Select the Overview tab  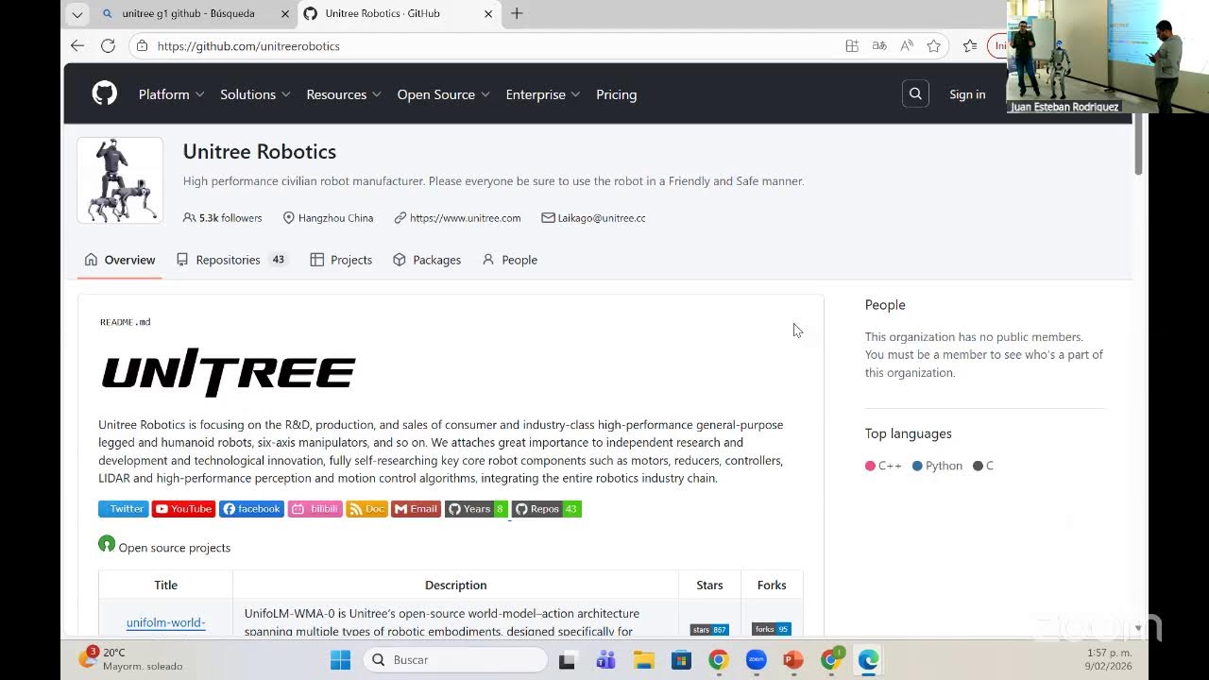[x=120, y=260]
